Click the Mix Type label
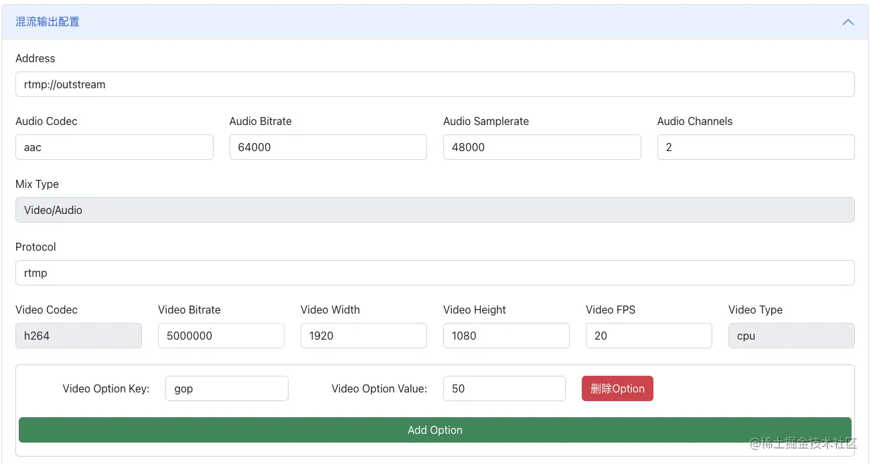871x464 pixels. (37, 184)
